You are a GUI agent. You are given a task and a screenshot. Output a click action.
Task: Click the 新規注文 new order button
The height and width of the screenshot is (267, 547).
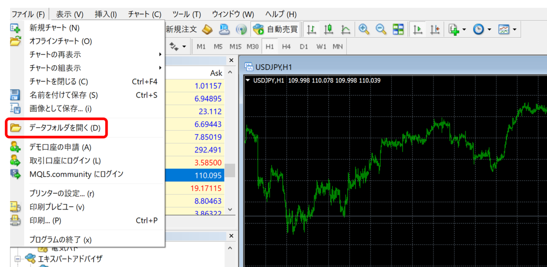181,29
